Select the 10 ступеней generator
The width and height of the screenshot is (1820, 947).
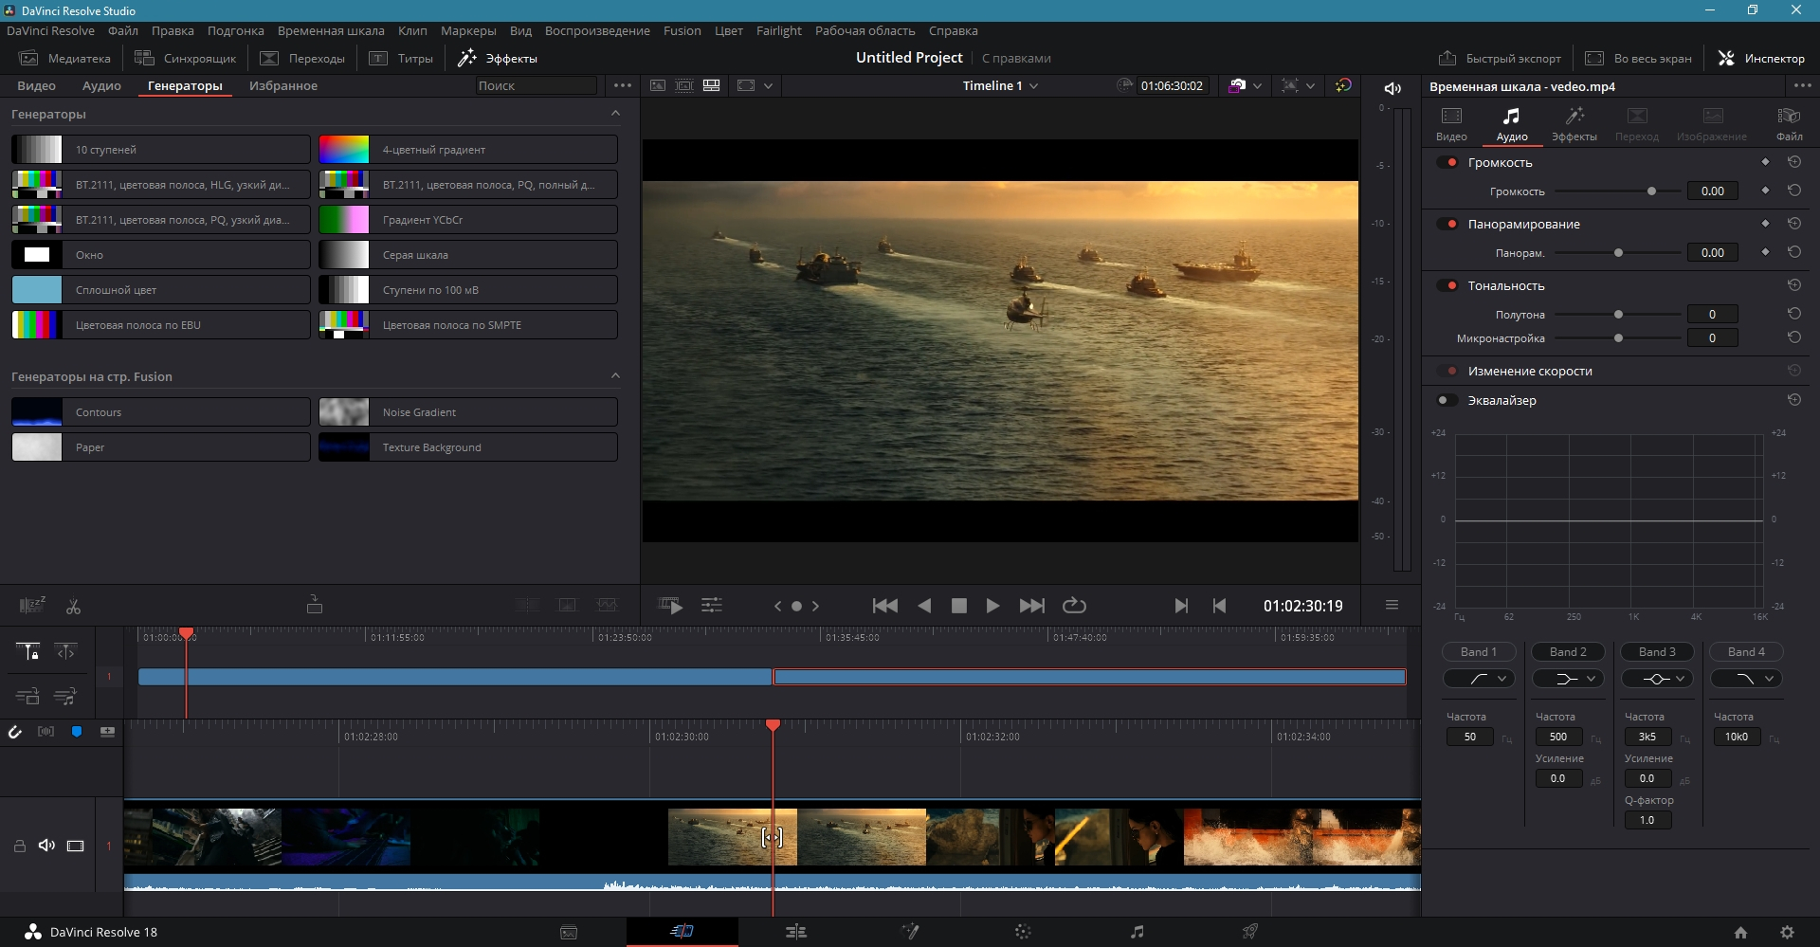pos(160,149)
